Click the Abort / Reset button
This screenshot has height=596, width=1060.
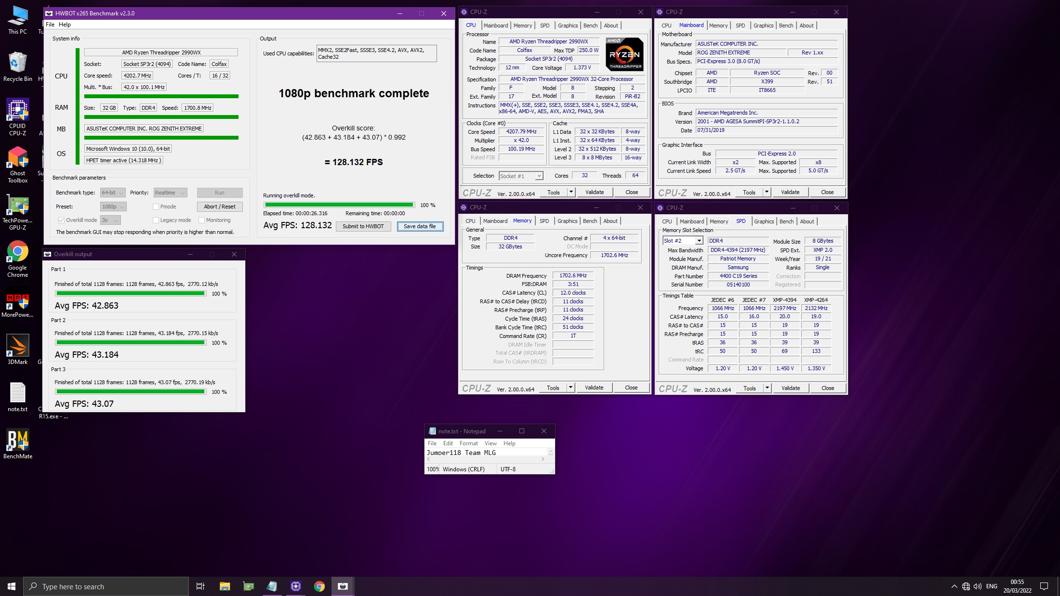click(x=220, y=207)
